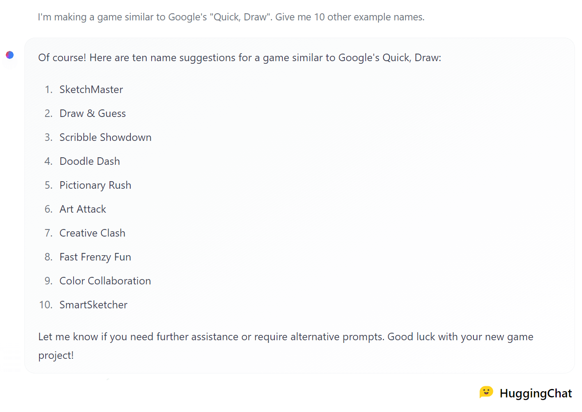The width and height of the screenshot is (582, 412).
Task: Click the HuggingChat brand name text
Action: click(535, 393)
